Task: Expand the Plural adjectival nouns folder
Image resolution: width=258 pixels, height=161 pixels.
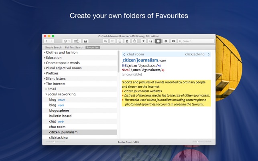Action: pos(45,68)
